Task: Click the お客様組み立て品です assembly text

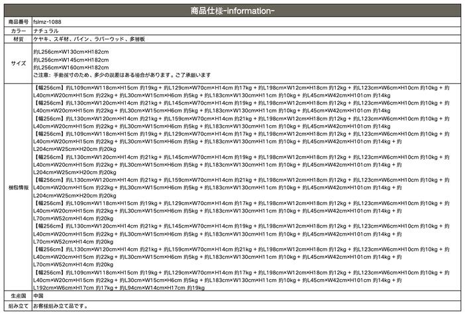Action: 60,306
